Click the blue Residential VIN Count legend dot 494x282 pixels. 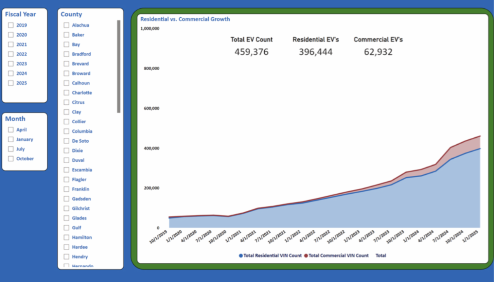point(241,256)
